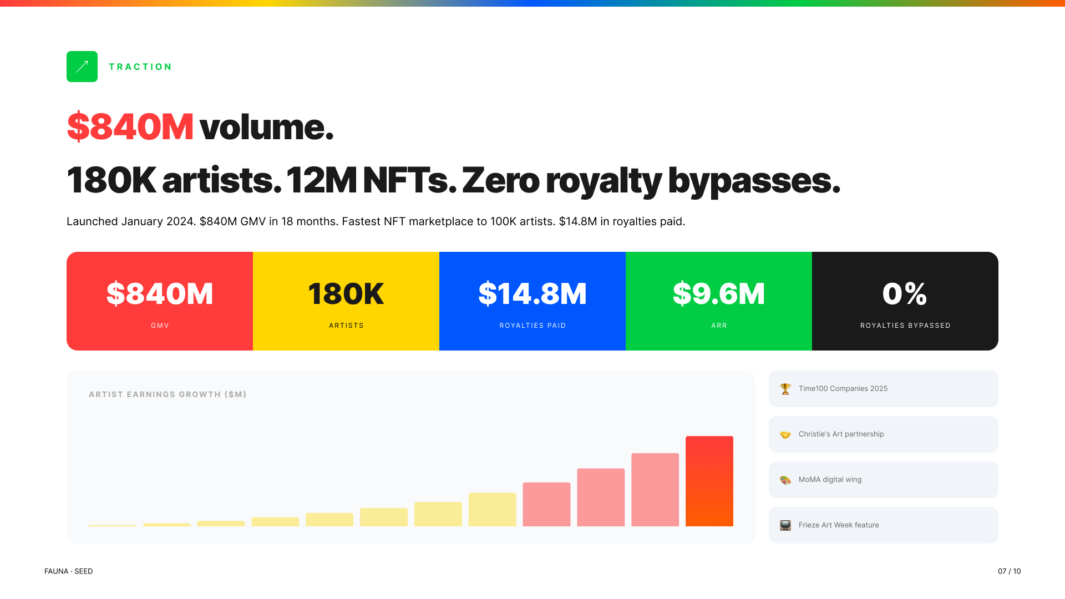Click the green traction arrow icon

tap(82, 67)
